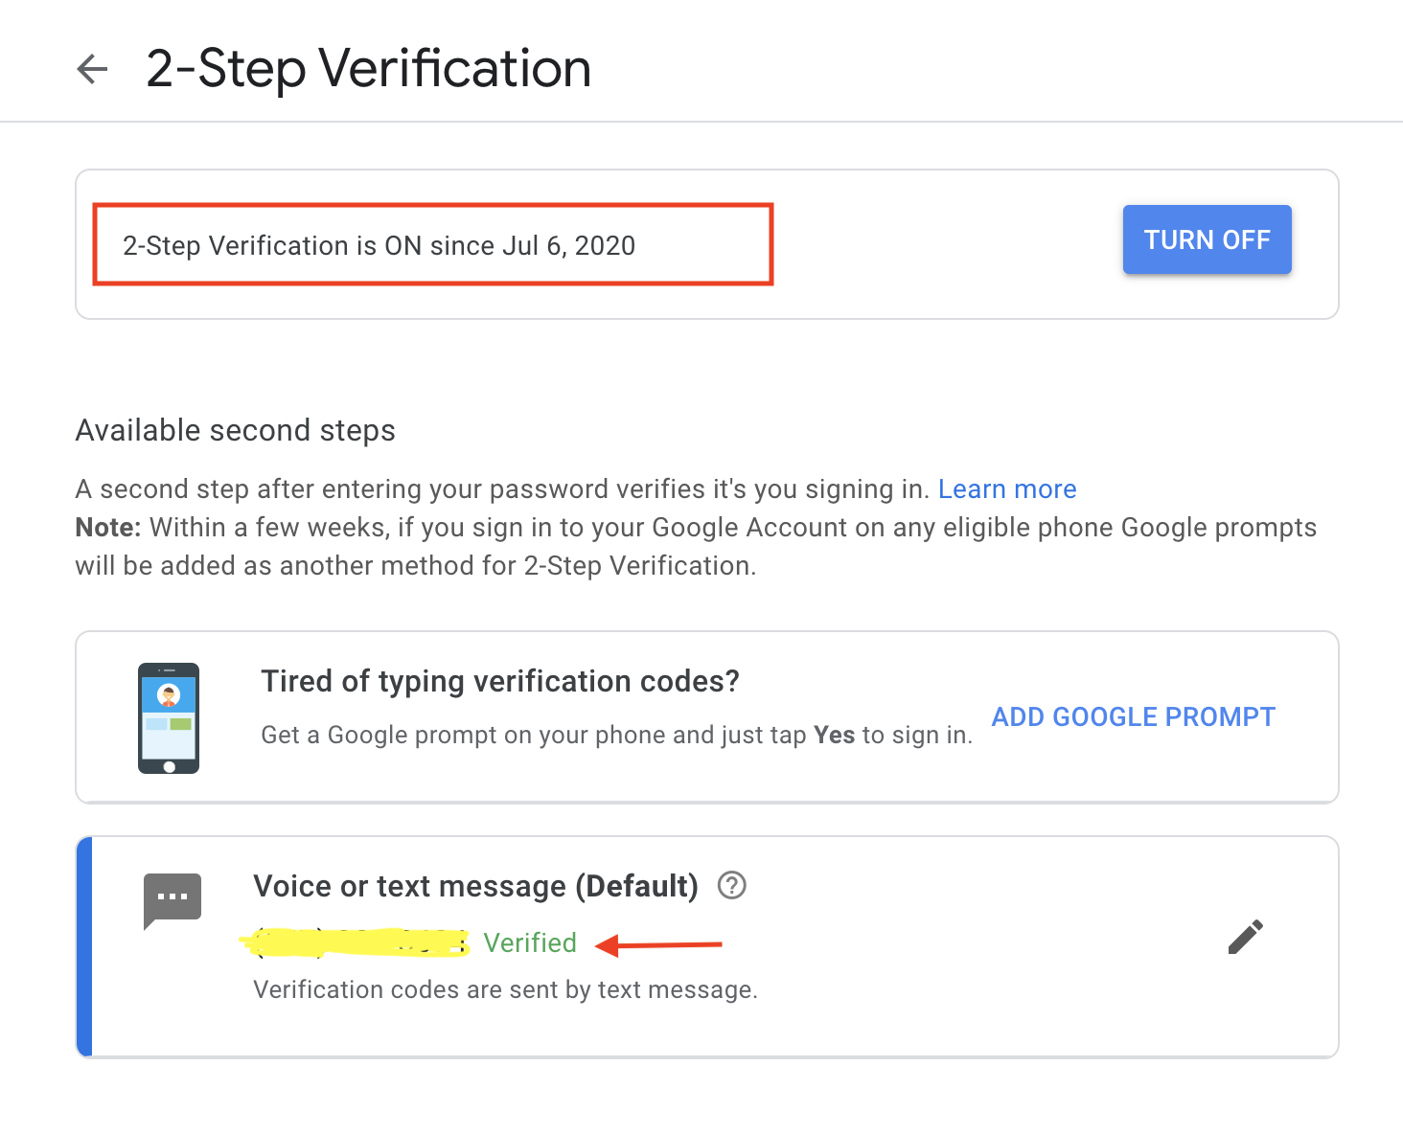Screen dimensions: 1403x1134
Task: Turn off 2-Step Verification
Action: (x=1207, y=239)
